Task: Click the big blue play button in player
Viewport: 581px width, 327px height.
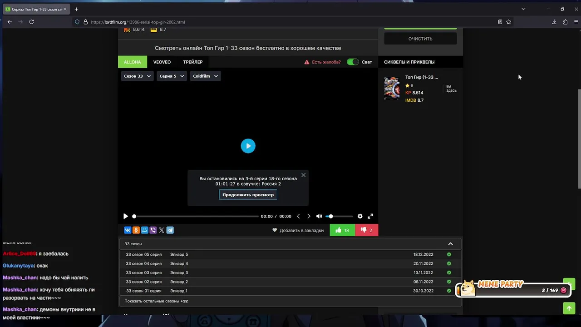Action: tap(248, 146)
